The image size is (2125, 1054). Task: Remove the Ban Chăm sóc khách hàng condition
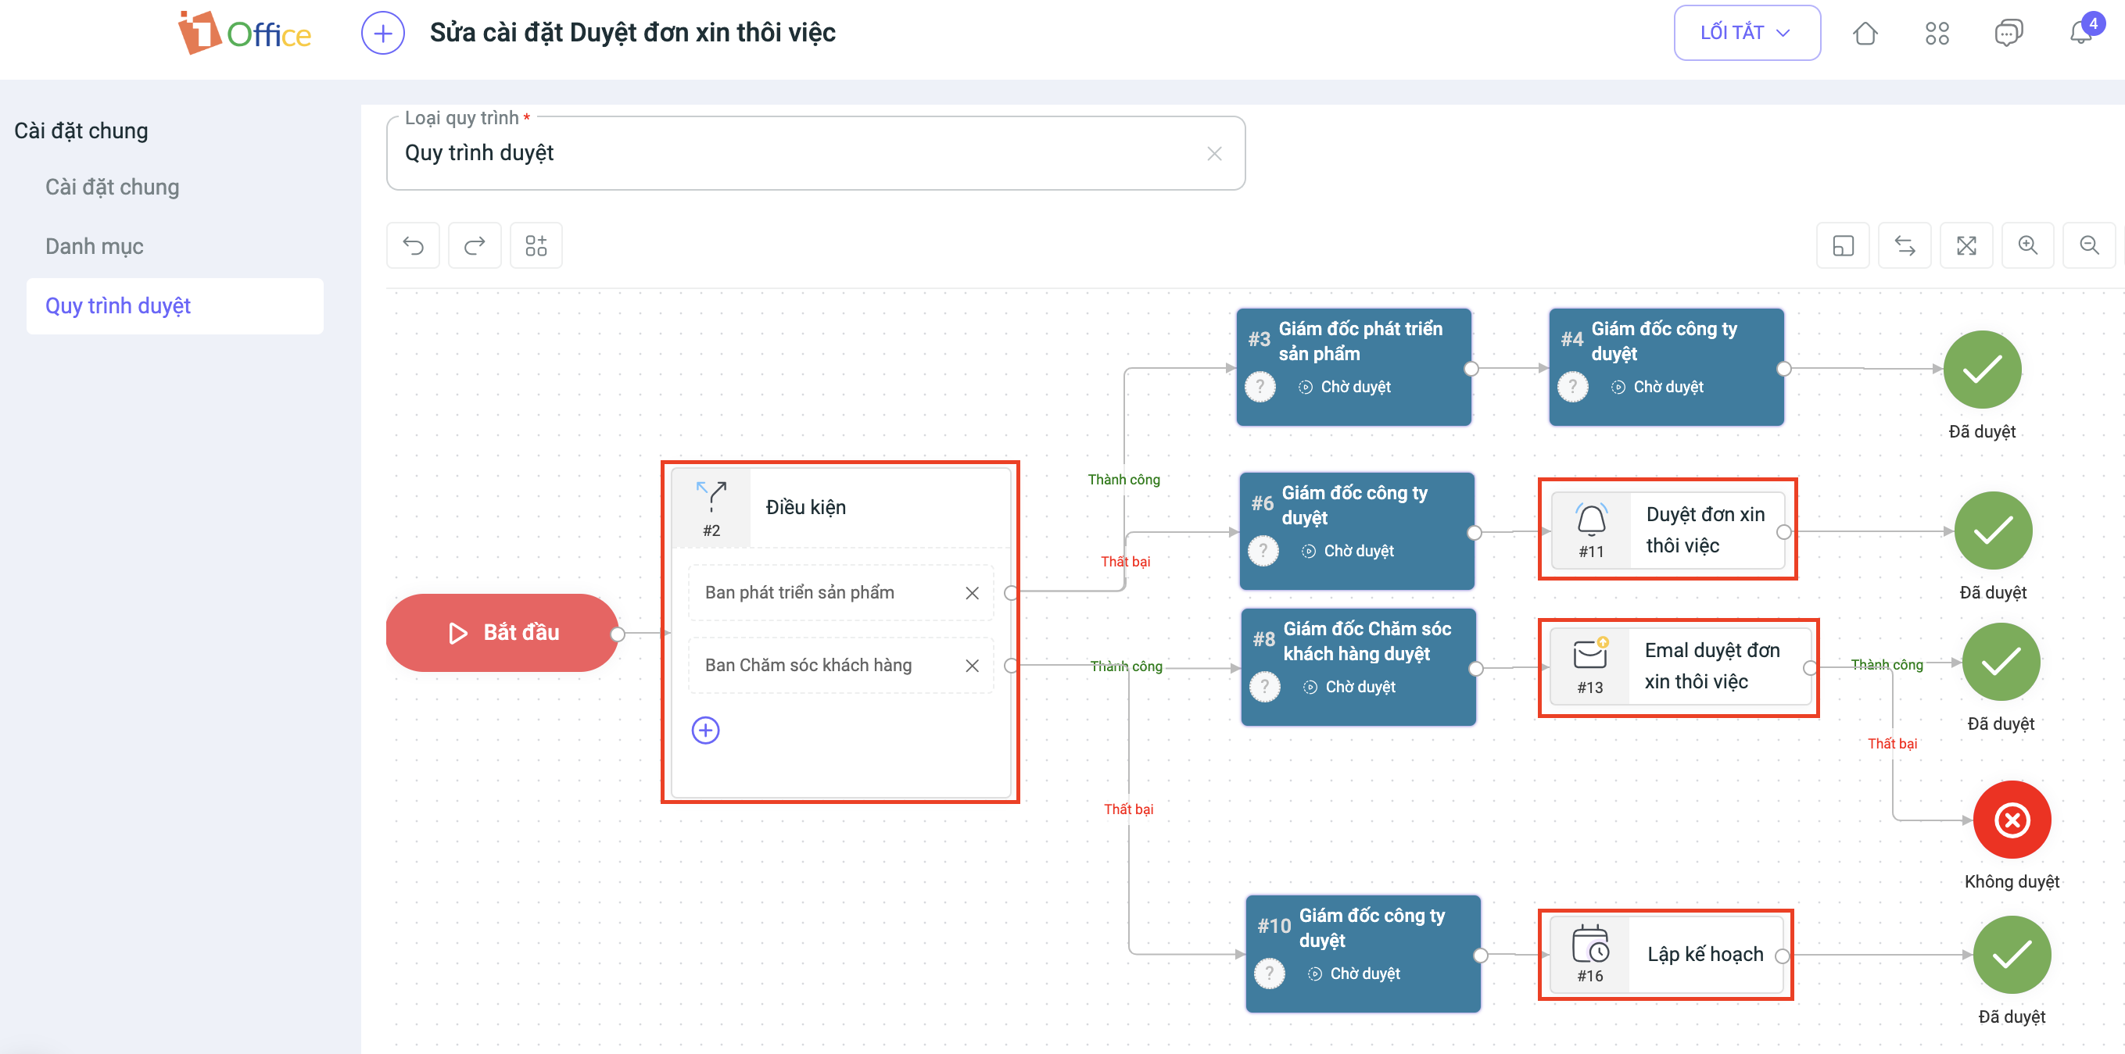coord(972,665)
